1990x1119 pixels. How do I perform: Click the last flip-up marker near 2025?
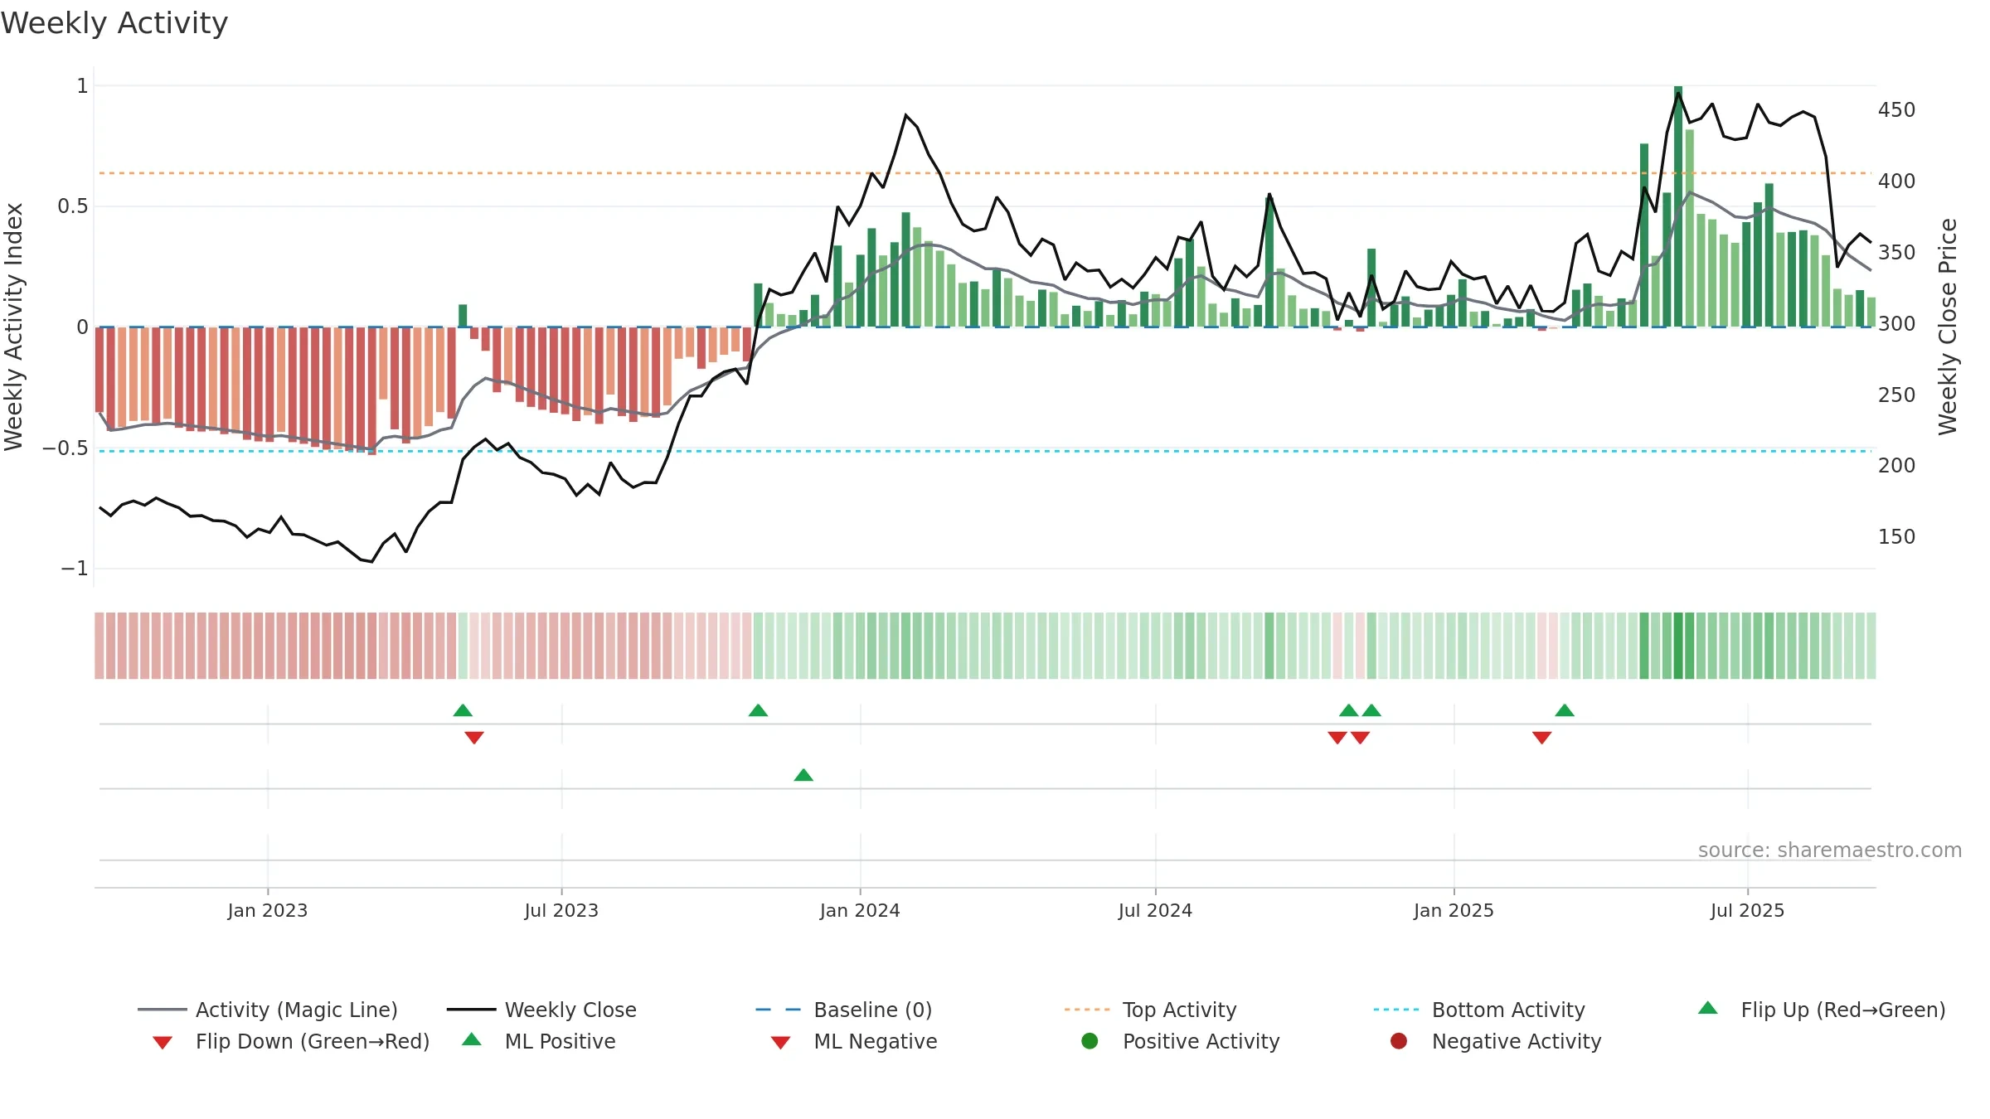pos(1565,710)
